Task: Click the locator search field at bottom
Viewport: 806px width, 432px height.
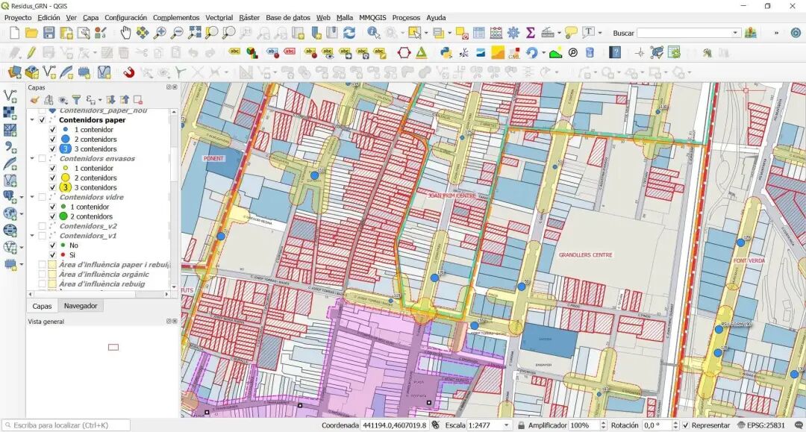Action: 66,425
